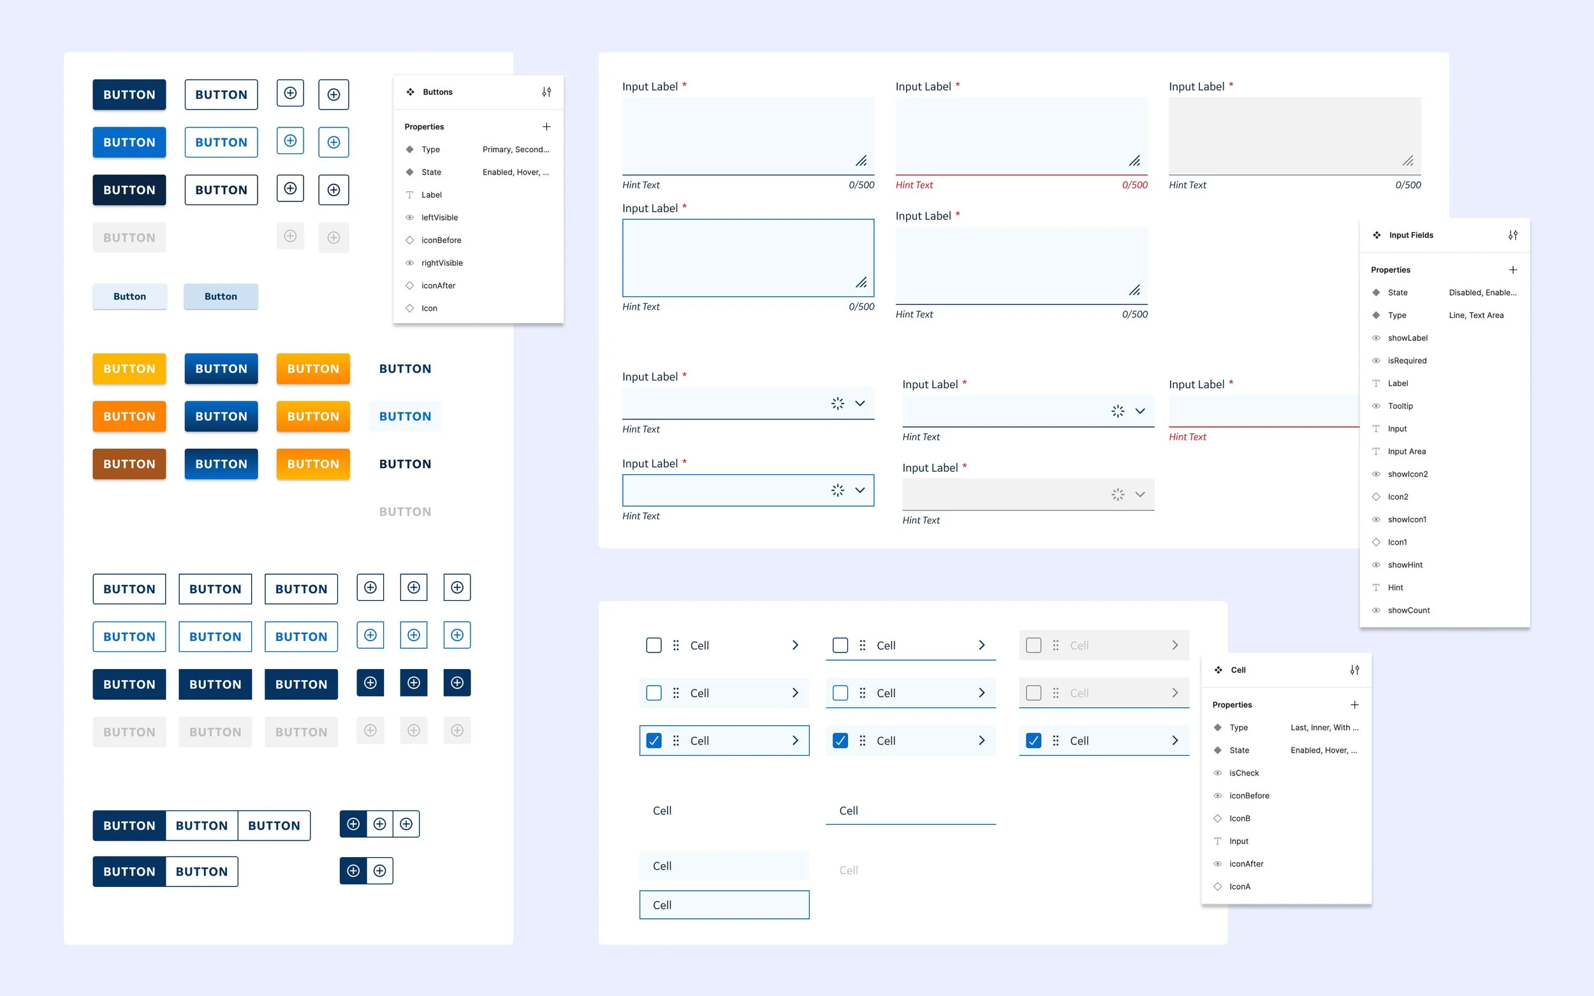Viewport: 1594px width, 996px height.
Task: Check the checkbox in first Cell row
Action: (654, 646)
